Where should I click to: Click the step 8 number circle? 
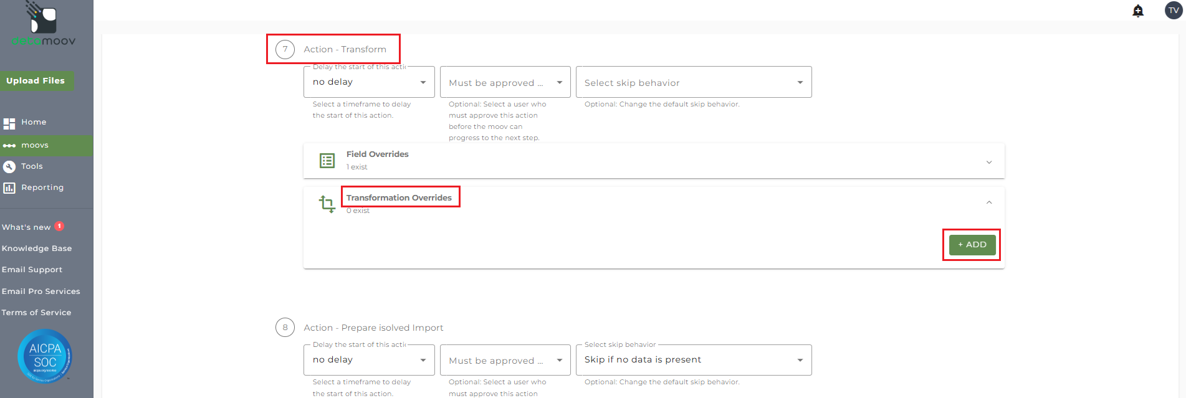point(285,327)
